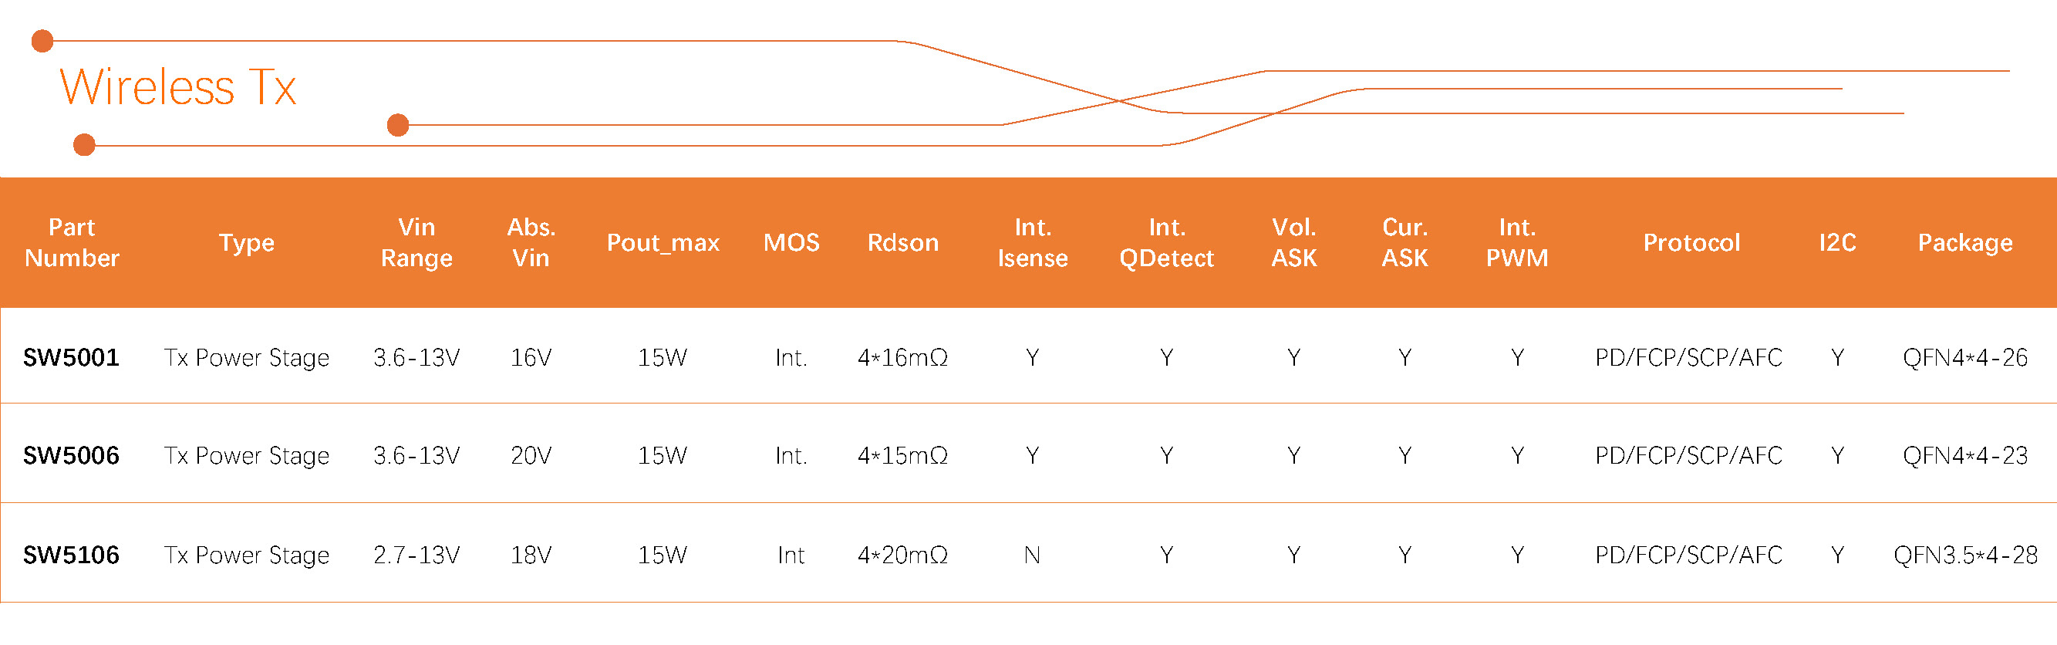Click the Package column header

pyautogui.click(x=1964, y=242)
